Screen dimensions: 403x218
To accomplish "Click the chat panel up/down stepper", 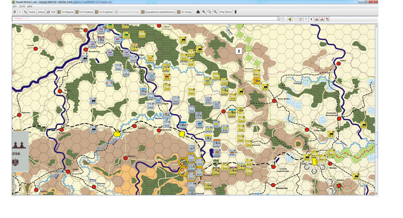I will pyautogui.click(x=279, y=19).
